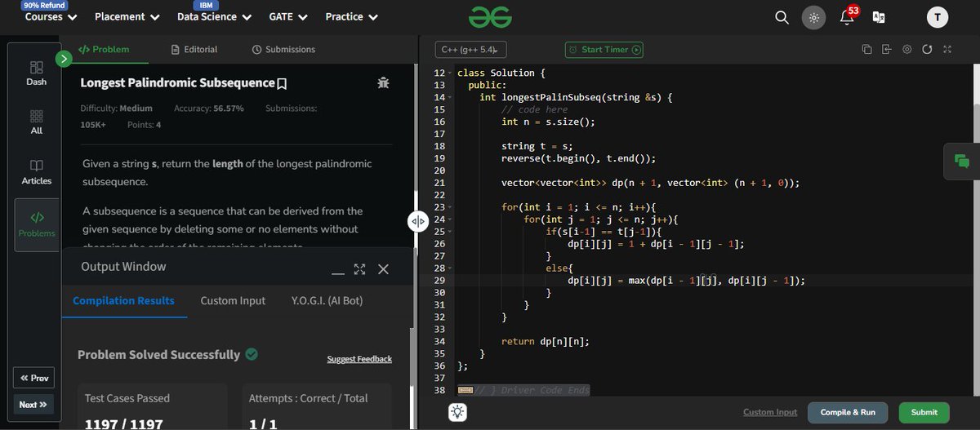Viewport: 980px width, 430px height.
Task: Reset the code with the refresh icon
Action: click(x=927, y=50)
